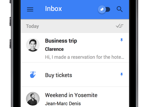Unpin the Buy tickets reminder
Image resolution: width=152 pixels, height=107 pixels.
pos(122,75)
